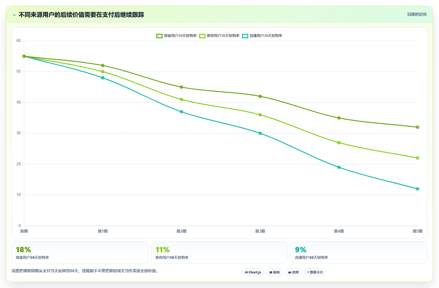This screenshot has height=288, width=439.
Task: Click the 第3期 x-axis label
Action: 260,231
